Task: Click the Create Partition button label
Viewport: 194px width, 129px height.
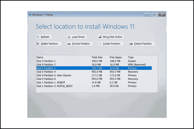Action: click(x=112, y=44)
